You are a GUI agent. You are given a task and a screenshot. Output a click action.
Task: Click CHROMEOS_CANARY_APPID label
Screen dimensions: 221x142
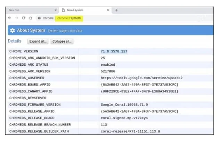[31, 91]
